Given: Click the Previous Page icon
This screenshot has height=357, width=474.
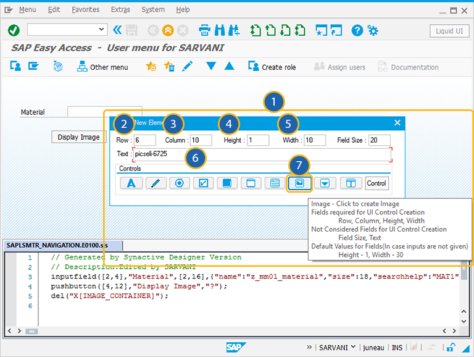Looking at the screenshot, I should tap(270, 30).
